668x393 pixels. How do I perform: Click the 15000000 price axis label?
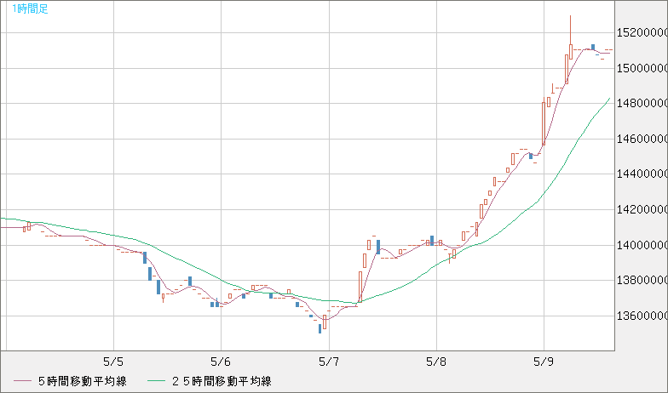tap(642, 68)
